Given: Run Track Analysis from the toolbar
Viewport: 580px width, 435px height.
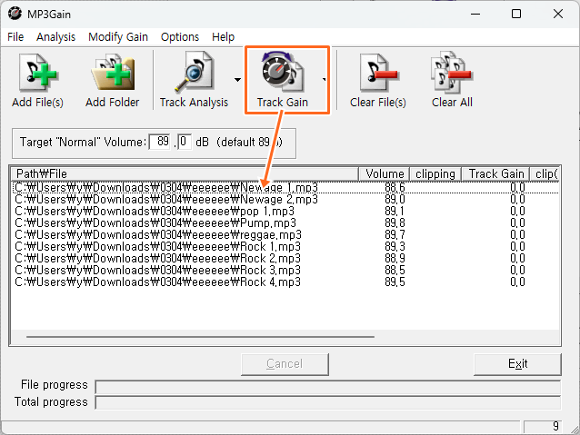Looking at the screenshot, I should (x=194, y=80).
